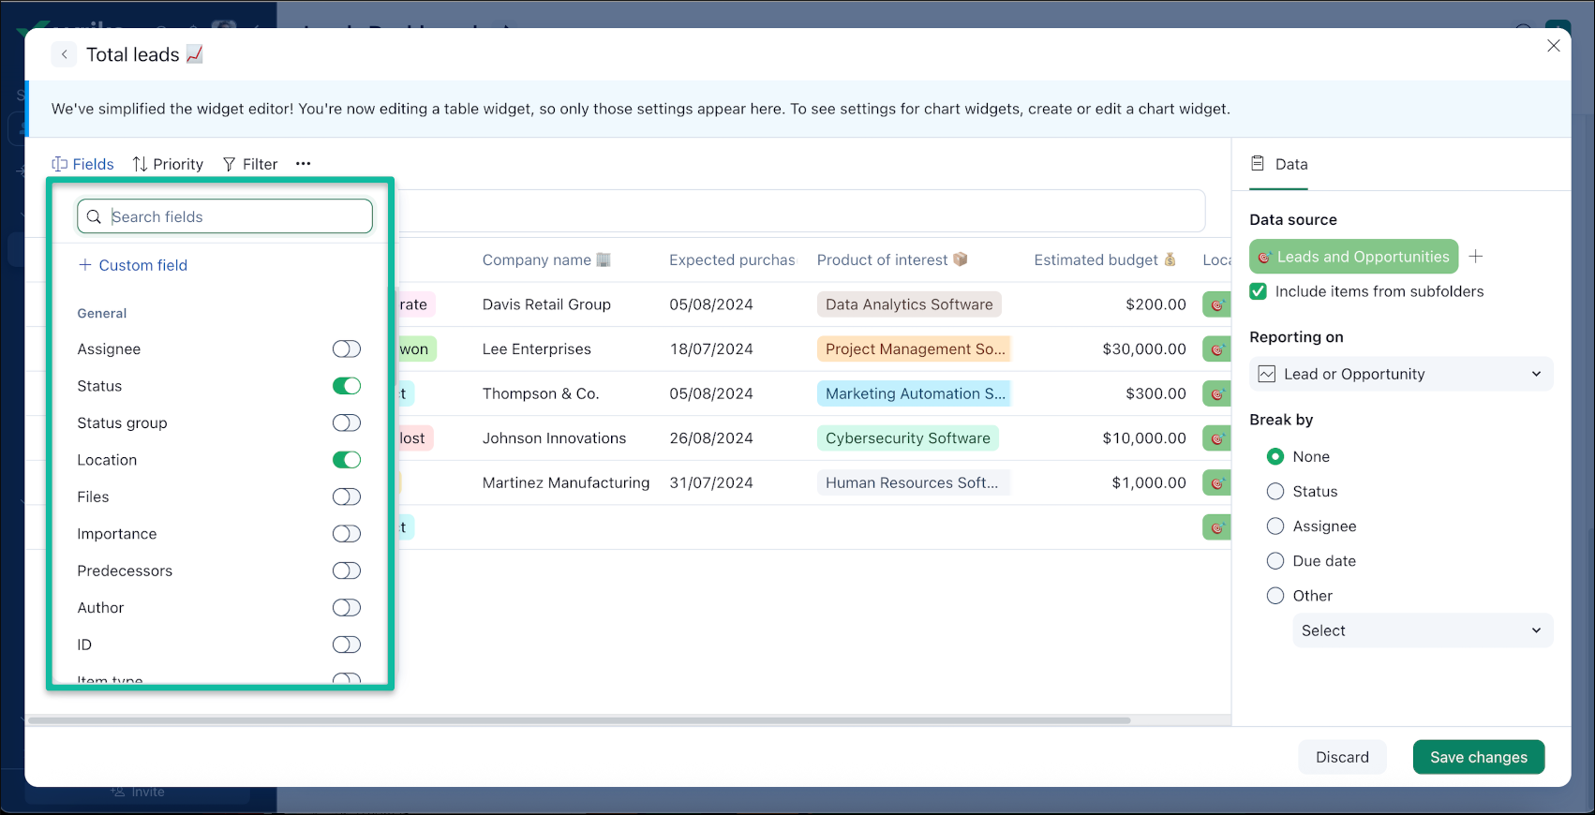
Task: Click the search magnifier icon in fields
Action: (94, 217)
